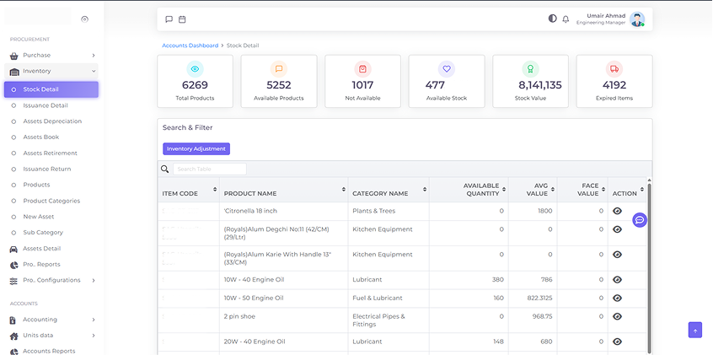Screen dimensions: 713x355
Task: Open Assets Depreciation in sidebar
Action: click(52, 121)
